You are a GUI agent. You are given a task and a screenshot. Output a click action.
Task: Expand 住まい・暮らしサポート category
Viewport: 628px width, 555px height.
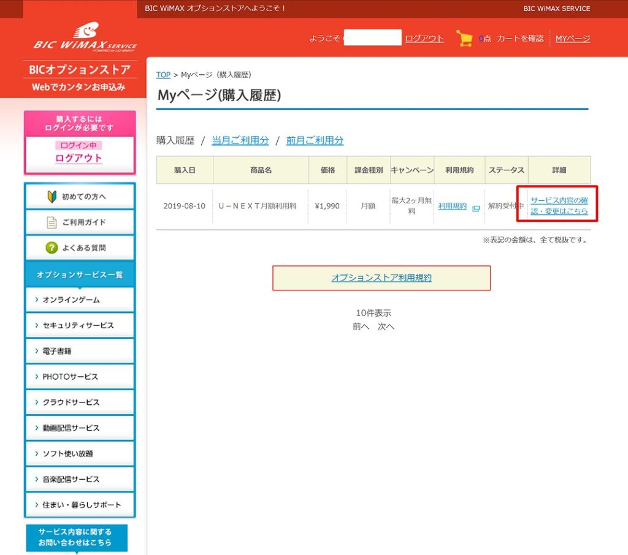click(x=80, y=505)
